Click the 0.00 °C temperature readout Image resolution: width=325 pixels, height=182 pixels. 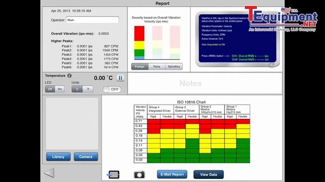click(103, 78)
